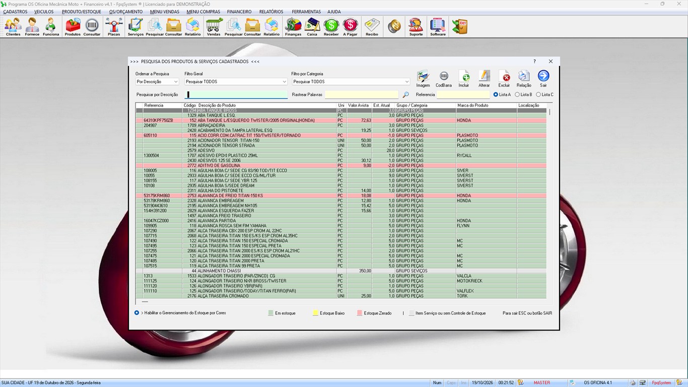
Task: Open the Fornece suppliers icon
Action: tap(32, 27)
